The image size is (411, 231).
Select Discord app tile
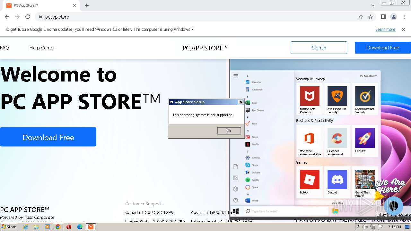pos(337,182)
